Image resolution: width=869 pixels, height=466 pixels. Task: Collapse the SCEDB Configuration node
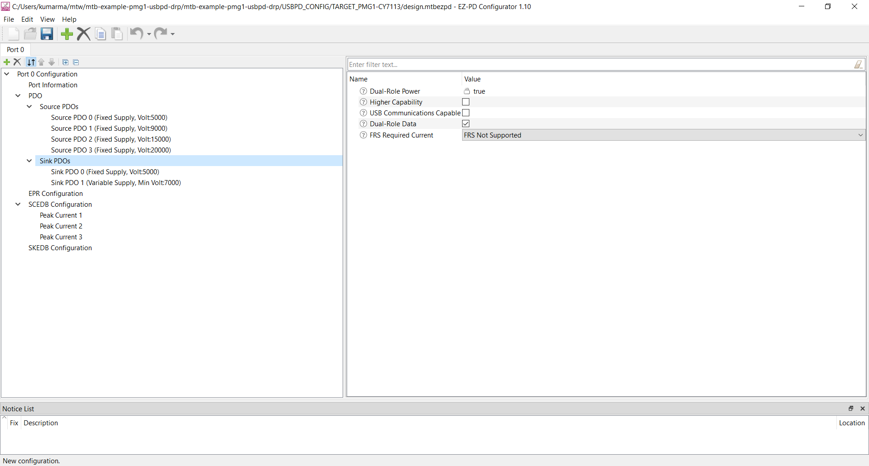[x=18, y=204]
